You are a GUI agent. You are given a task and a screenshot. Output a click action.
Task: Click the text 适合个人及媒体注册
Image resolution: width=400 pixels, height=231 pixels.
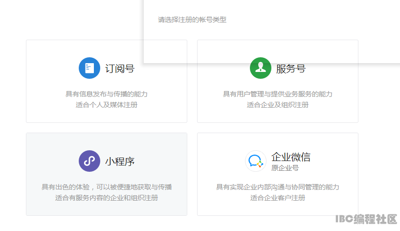pyautogui.click(x=107, y=105)
